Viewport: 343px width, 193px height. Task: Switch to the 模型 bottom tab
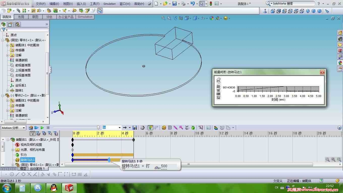click(23, 169)
